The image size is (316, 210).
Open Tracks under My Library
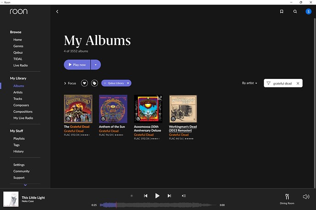pos(18,99)
